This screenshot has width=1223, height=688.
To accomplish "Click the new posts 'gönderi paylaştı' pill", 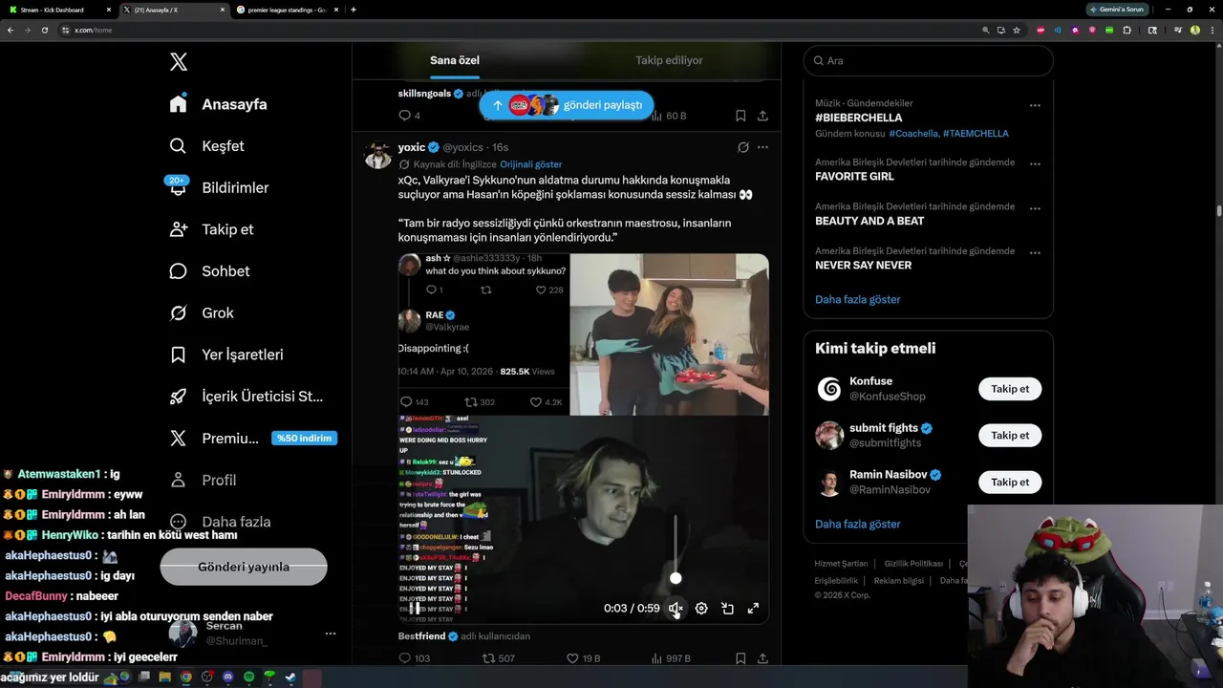I will coord(567,105).
